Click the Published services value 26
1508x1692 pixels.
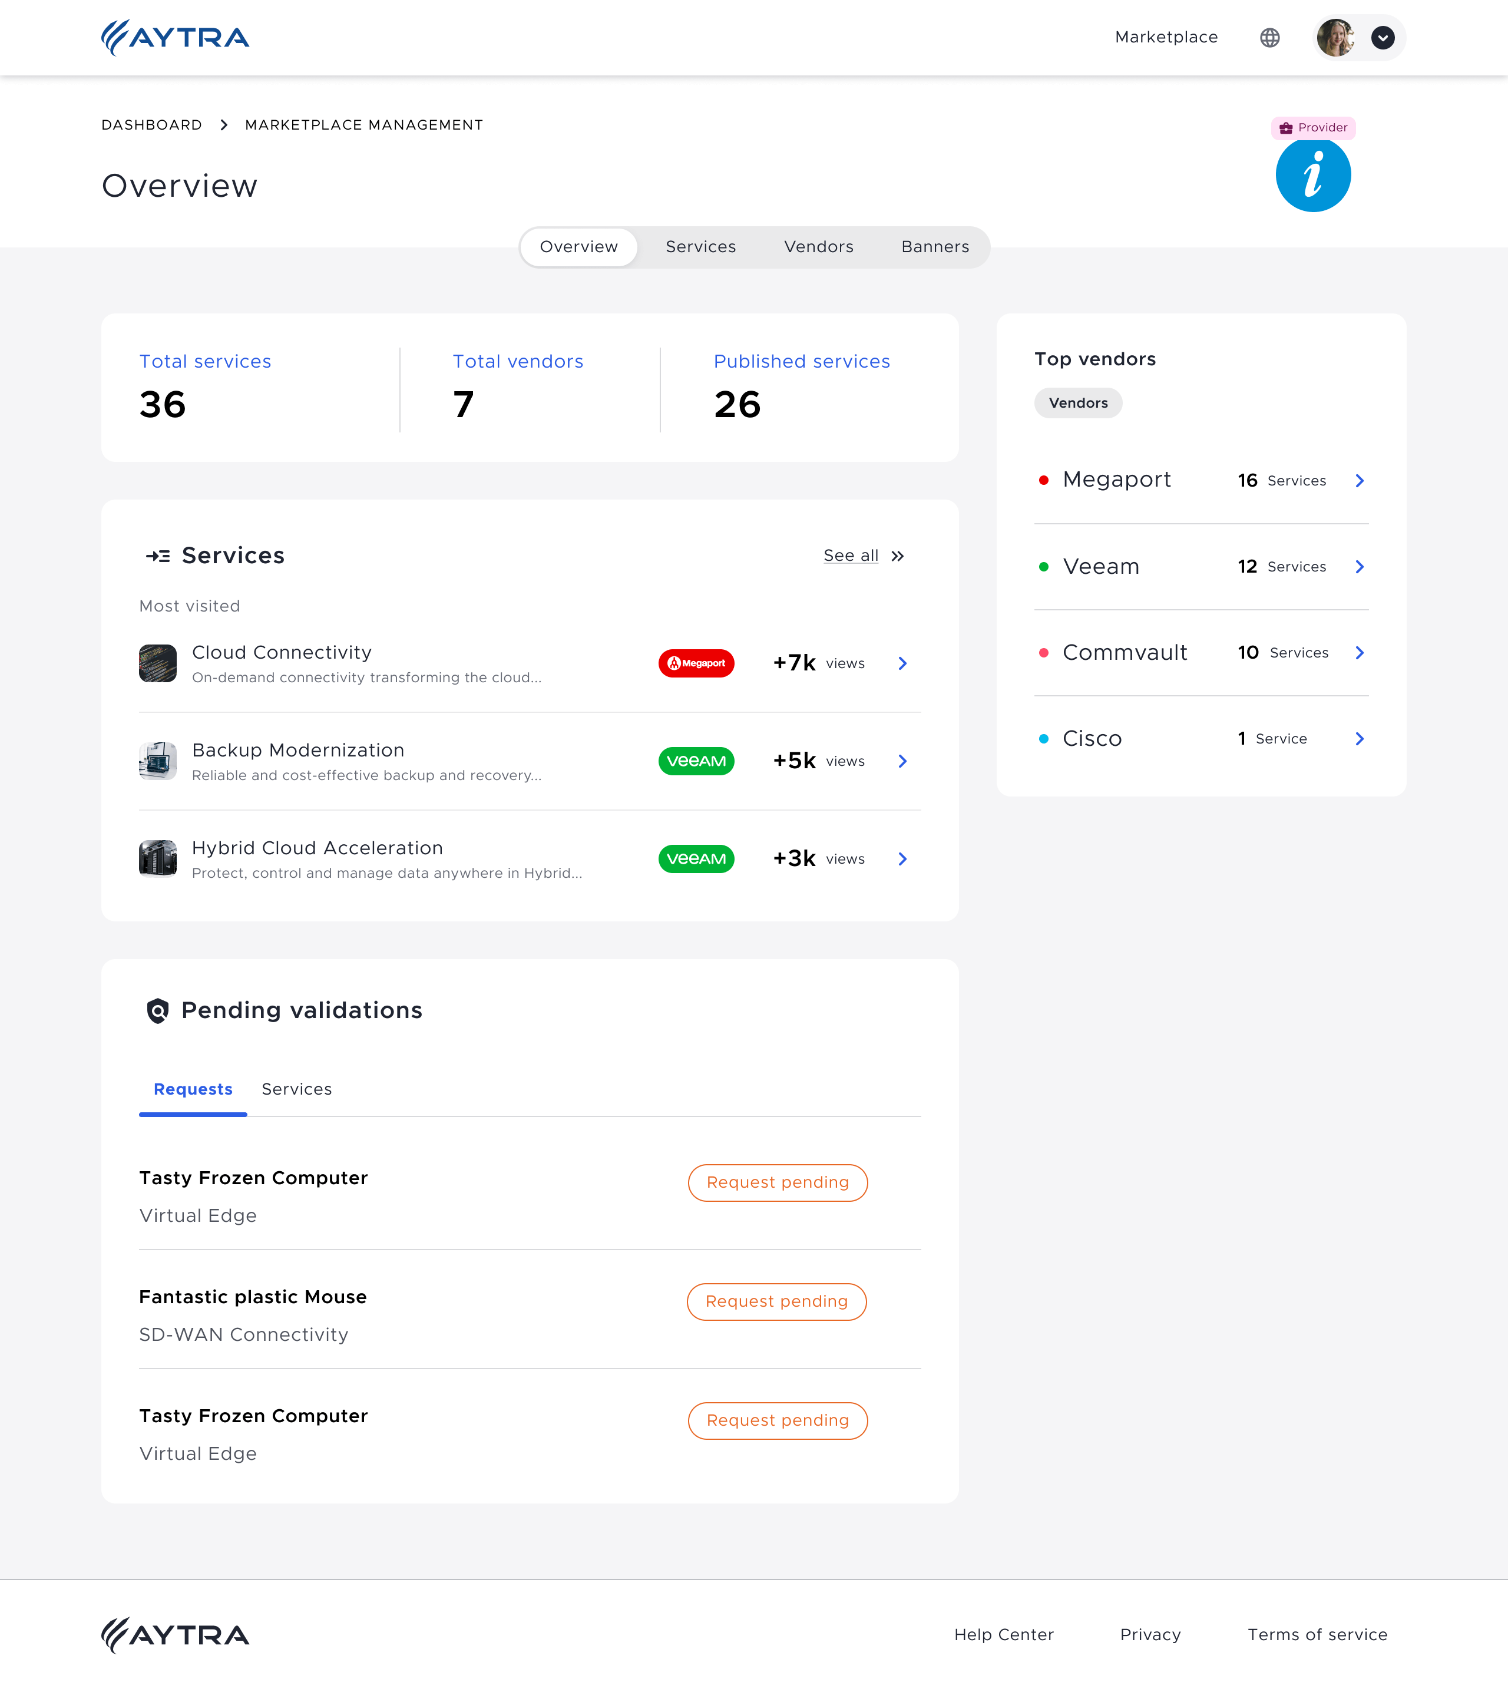[x=736, y=404]
